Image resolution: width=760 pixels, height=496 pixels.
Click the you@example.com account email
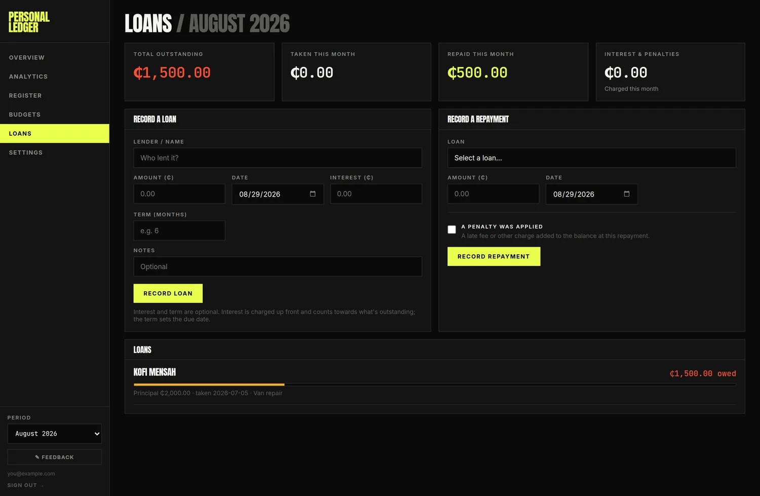click(31, 474)
